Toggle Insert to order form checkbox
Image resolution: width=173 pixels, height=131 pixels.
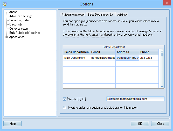pos(65,107)
